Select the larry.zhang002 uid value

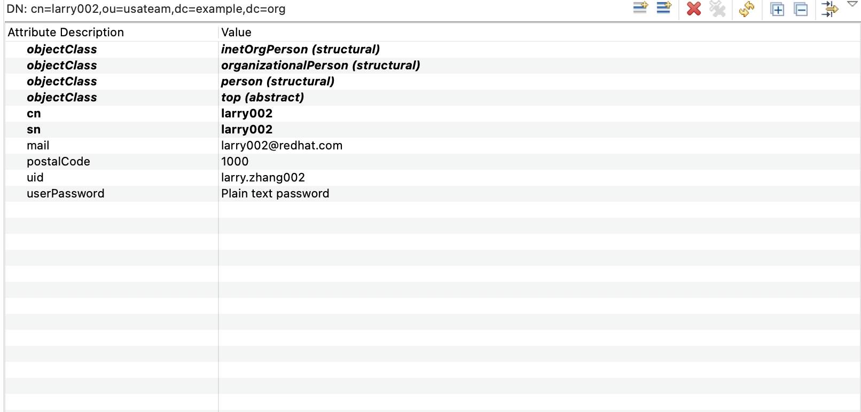[x=263, y=178]
